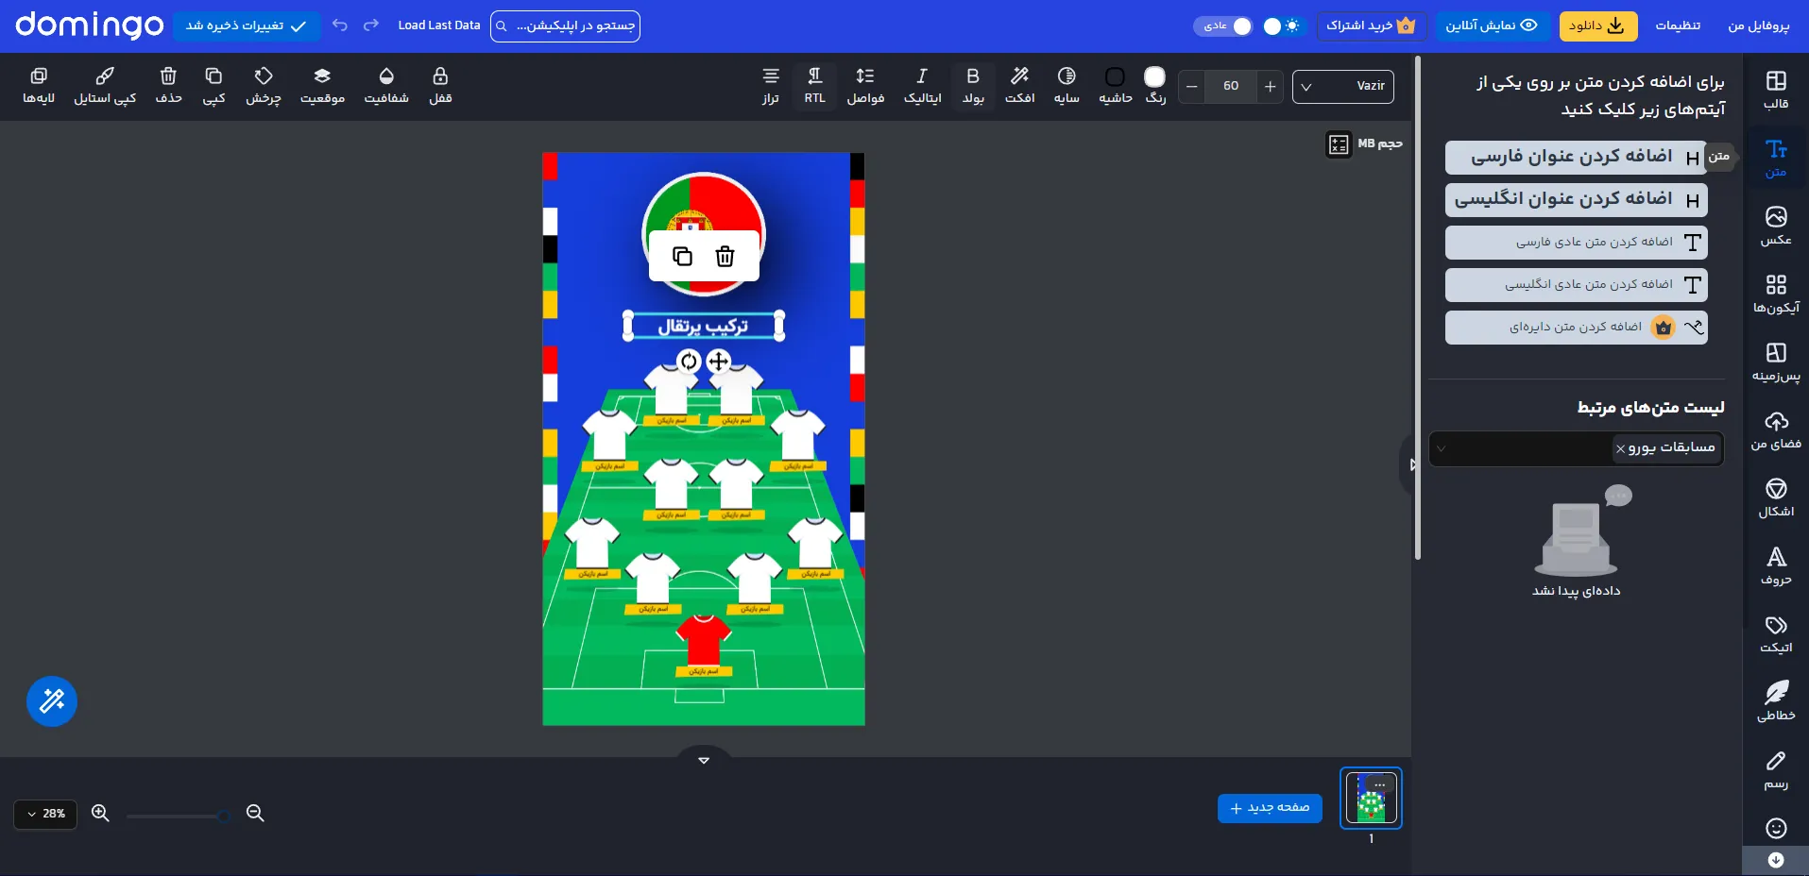Add circular text (متن دایره‌ای) premium item

point(1576,328)
